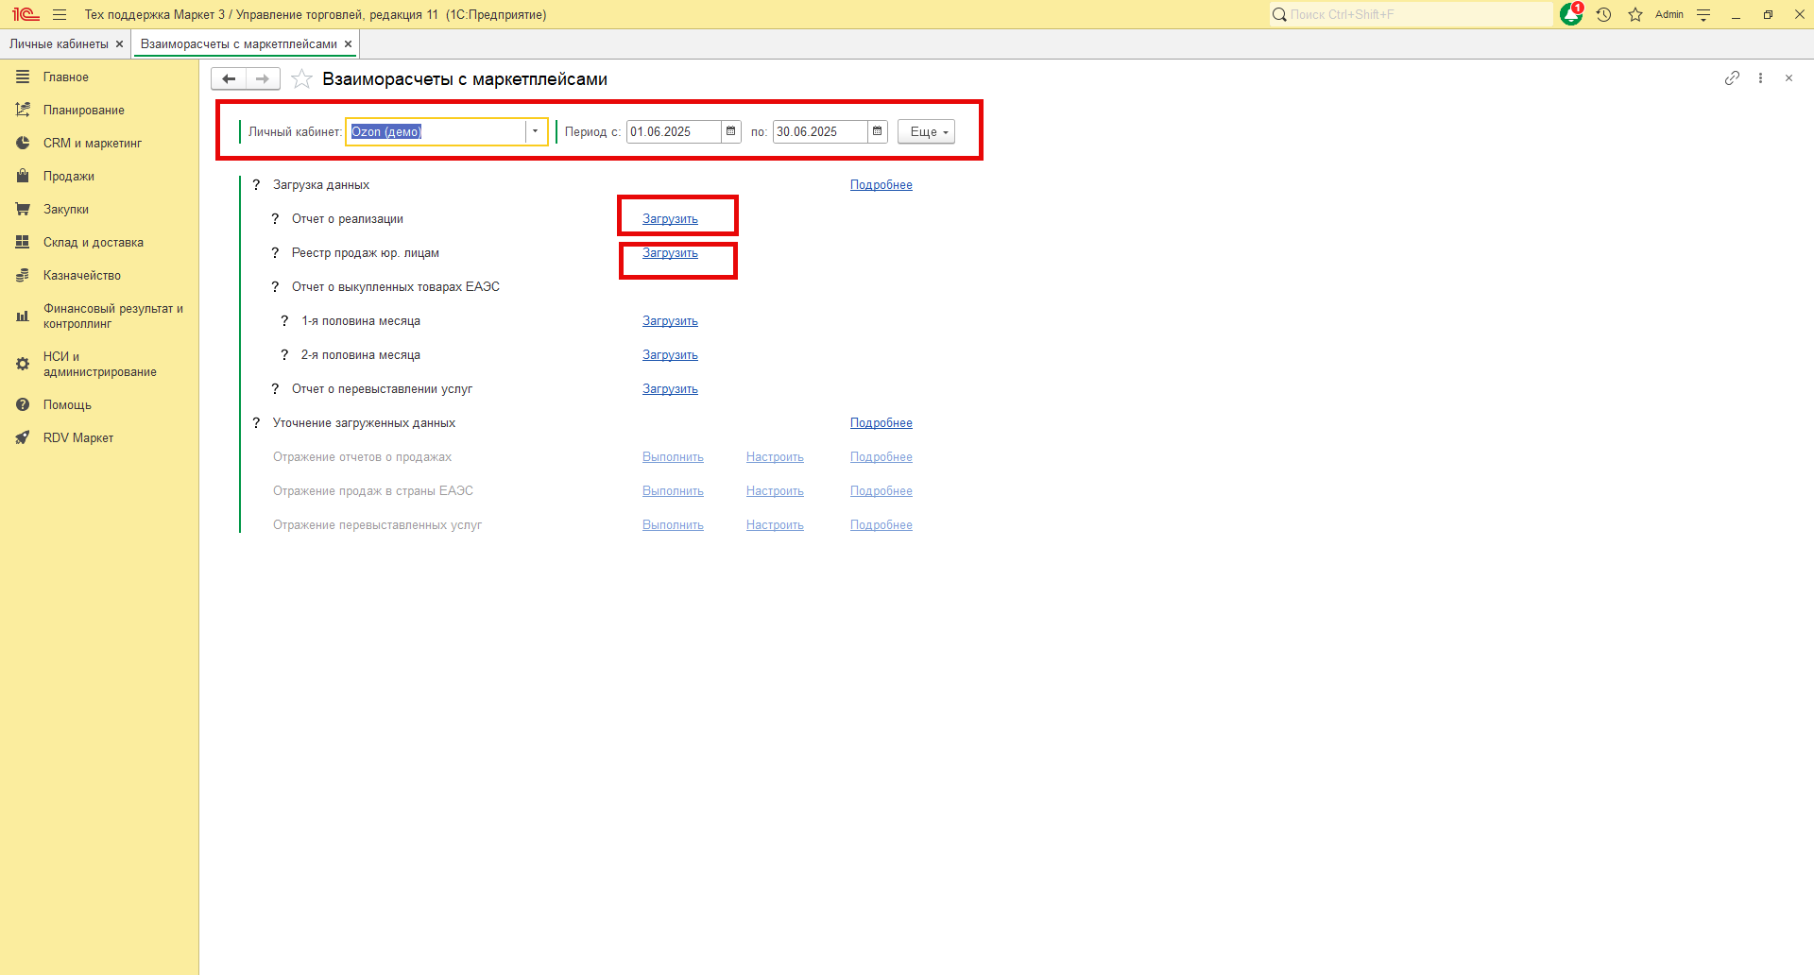Click Загрузить for Реестр продаж юр. лицам
Screen dimensions: 1814x975
click(670, 253)
